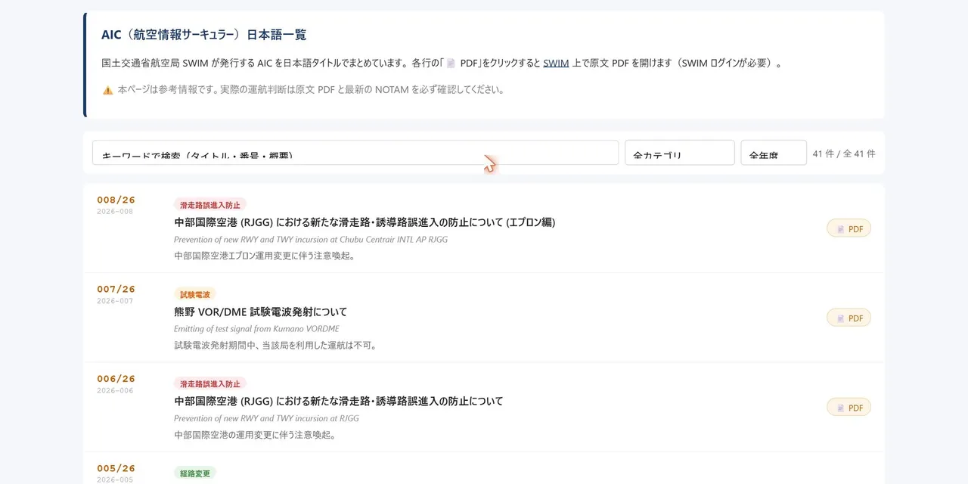968x484 pixels.
Task: Click the AIC number 005/26
Action: (116, 467)
